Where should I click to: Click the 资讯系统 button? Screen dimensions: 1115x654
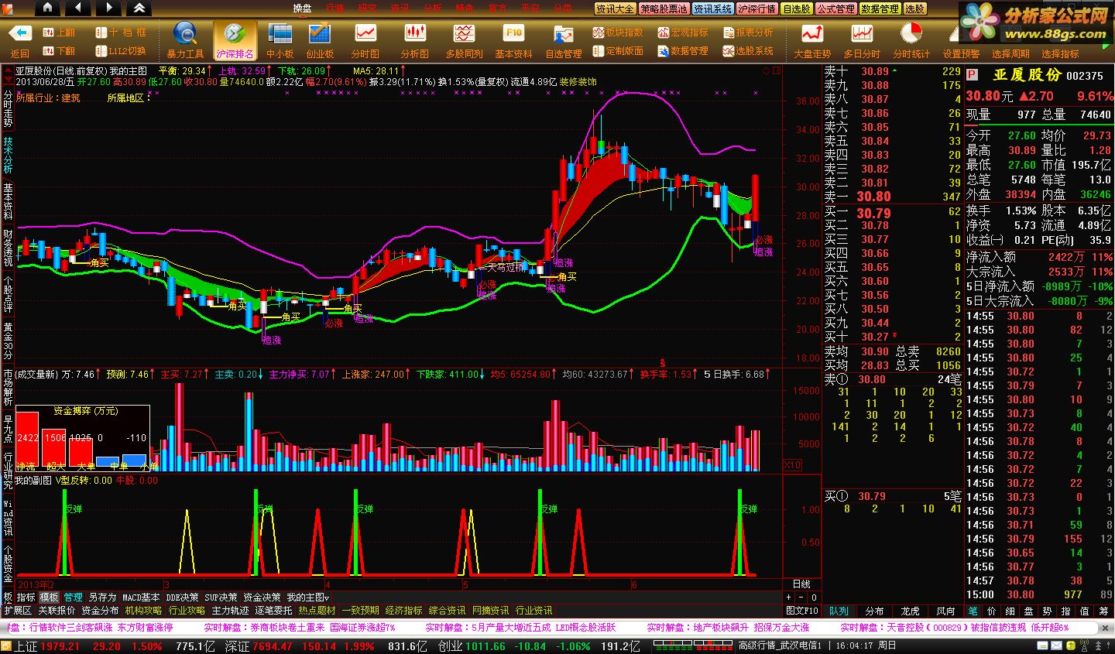(x=712, y=9)
